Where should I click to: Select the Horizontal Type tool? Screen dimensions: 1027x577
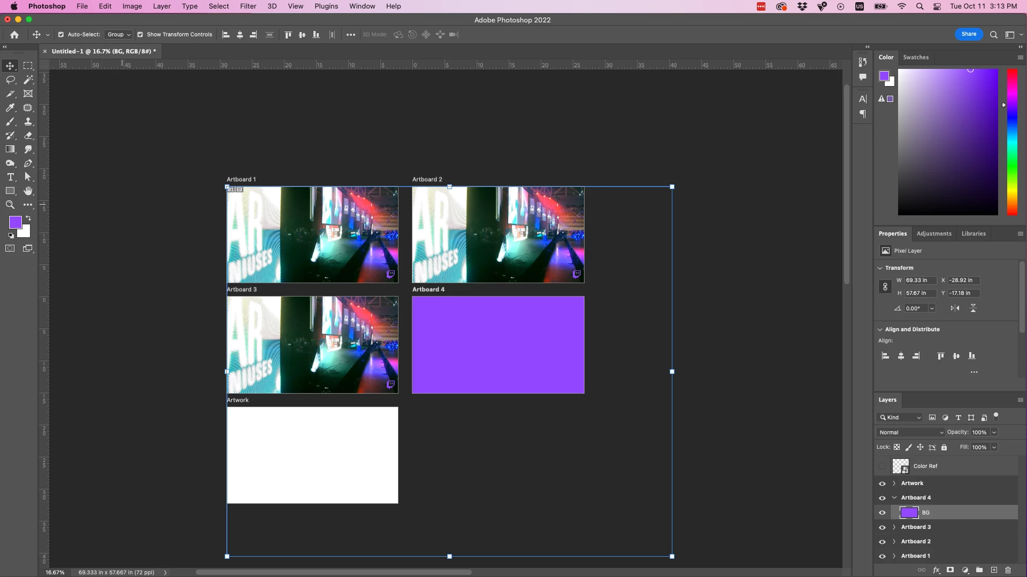[x=10, y=177]
